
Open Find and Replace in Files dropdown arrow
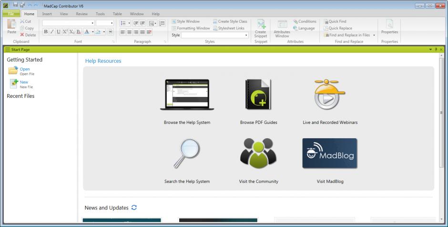pos(374,35)
